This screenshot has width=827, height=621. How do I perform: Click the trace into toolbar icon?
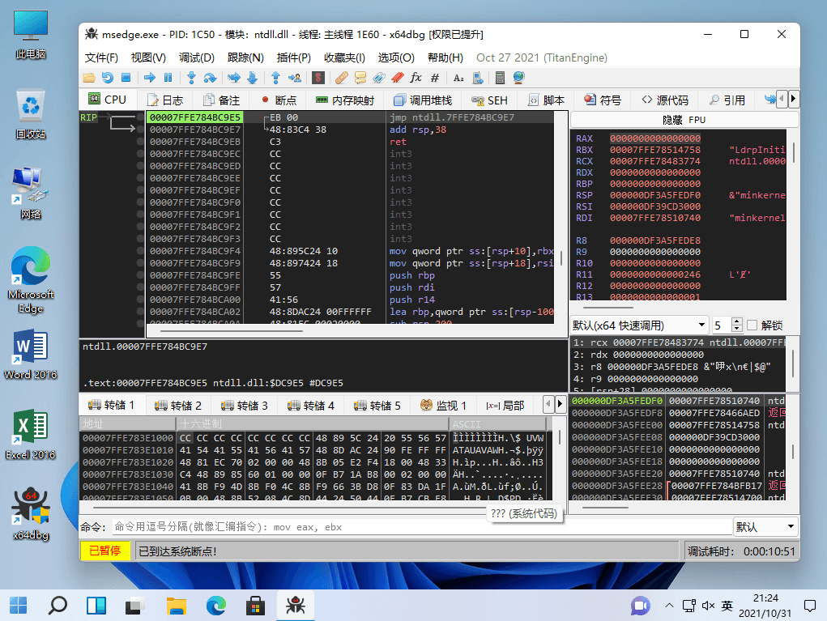click(x=233, y=78)
